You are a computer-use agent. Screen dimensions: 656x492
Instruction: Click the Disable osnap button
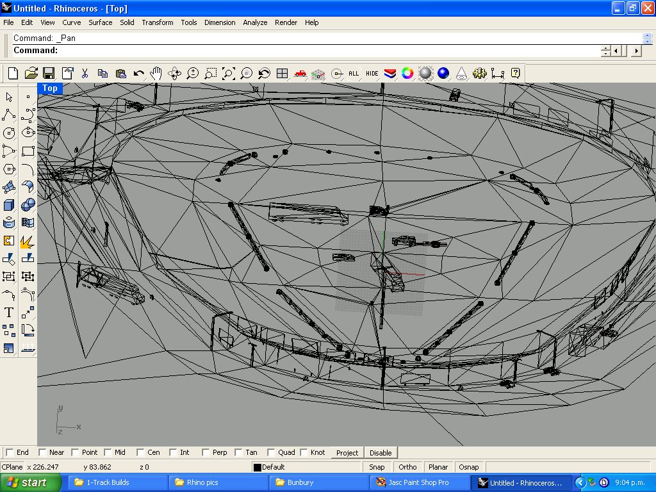(381, 453)
